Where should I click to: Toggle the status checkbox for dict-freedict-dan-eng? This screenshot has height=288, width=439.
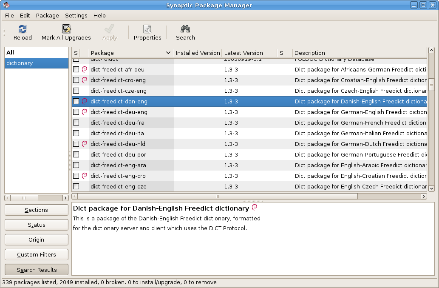[x=76, y=101]
